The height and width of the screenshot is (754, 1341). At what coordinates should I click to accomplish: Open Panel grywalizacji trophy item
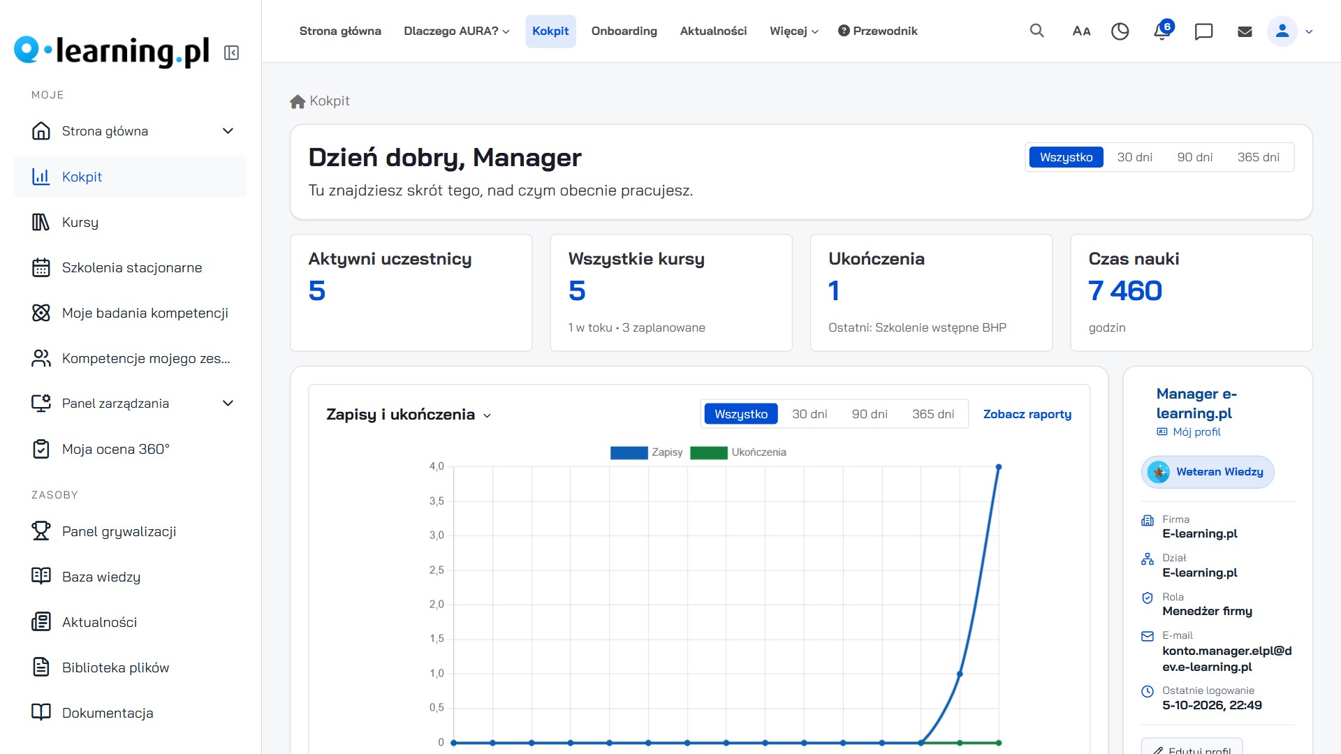coord(131,531)
